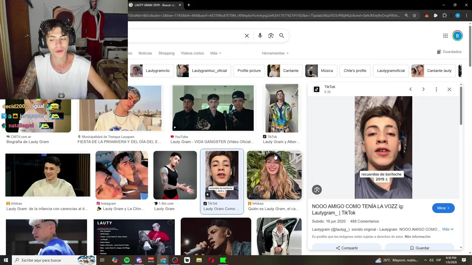The width and height of the screenshot is (472, 265).
Task: Bookmark this page with star icon
Action: click(414, 15)
